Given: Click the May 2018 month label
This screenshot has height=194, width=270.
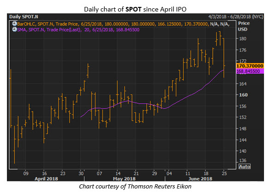Looking at the screenshot, I should click(124, 179).
